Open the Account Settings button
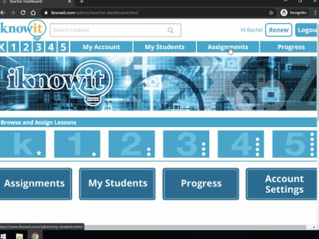Viewport: 319px width, 239px height. click(282, 184)
